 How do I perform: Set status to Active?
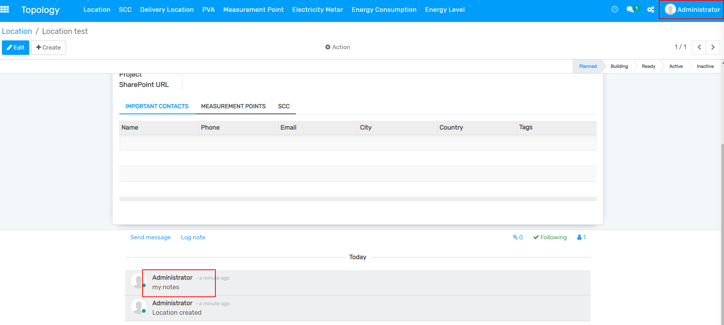[x=676, y=66]
